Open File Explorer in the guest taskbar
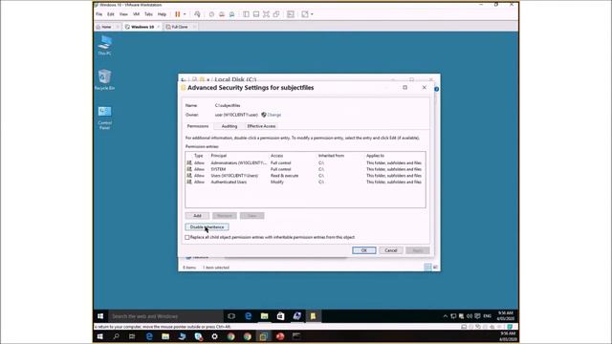Viewport: 612px width, 344px height. (265, 316)
